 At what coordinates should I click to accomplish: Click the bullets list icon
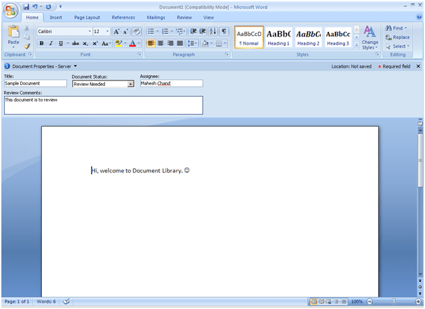[150, 31]
